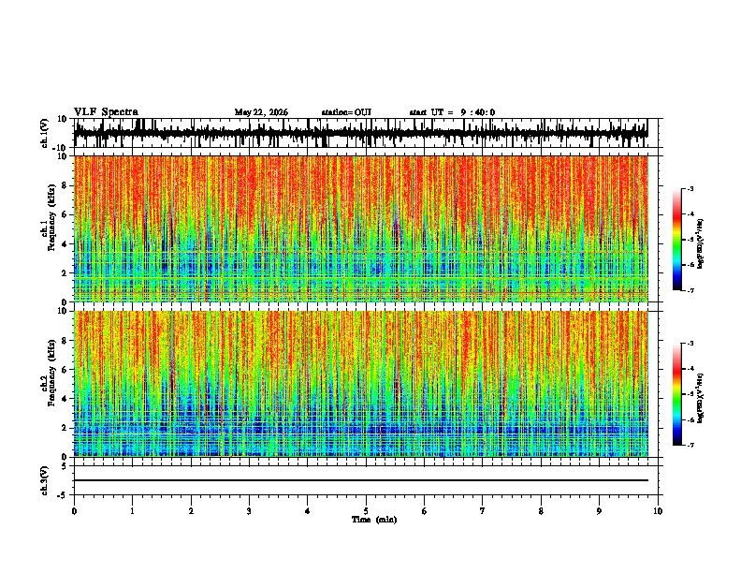Click the "VLF Spectra" plot title
This screenshot has width=741, height=573.
106,112
